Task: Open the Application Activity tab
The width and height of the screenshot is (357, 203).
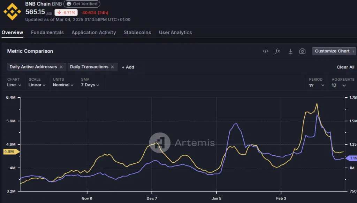Action: click(x=94, y=32)
